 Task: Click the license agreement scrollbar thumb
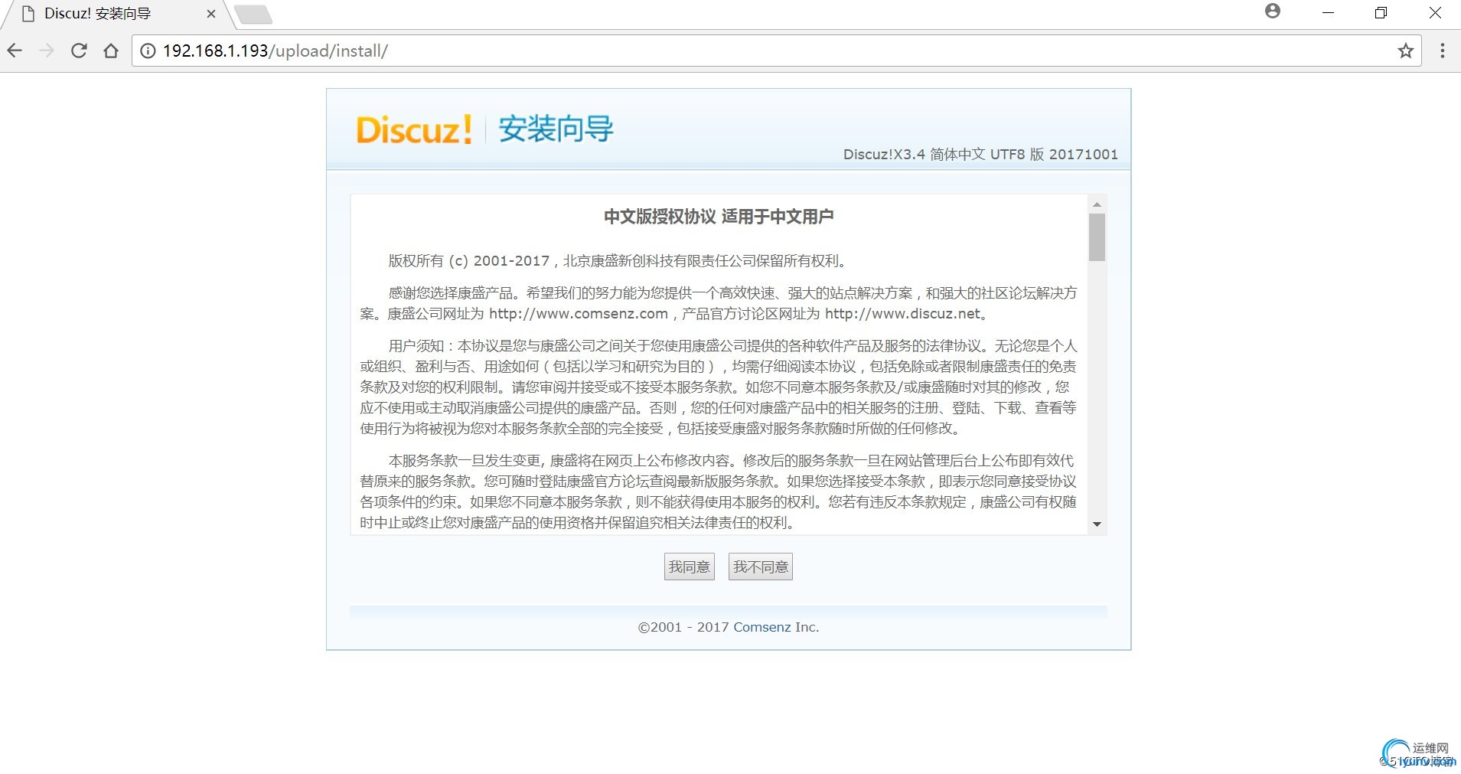pos(1097,237)
